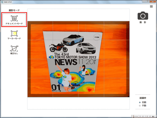Click the desk shot title bar app icon
This screenshot has height=118, width=157.
(x=2, y=2)
